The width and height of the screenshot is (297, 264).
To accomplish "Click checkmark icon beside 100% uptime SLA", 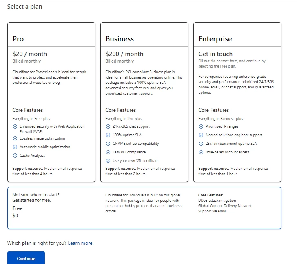I will coord(108,135).
